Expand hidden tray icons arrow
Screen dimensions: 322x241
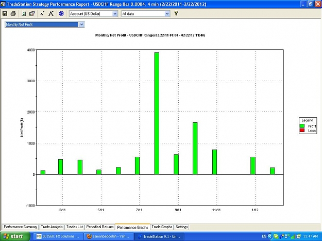[x=270, y=236]
